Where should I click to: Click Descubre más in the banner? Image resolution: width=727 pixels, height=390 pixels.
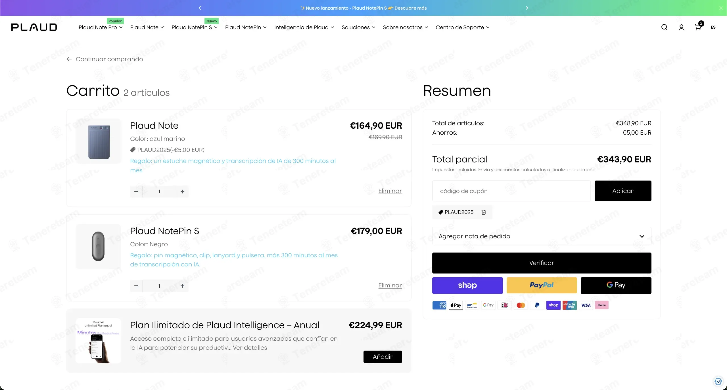click(410, 8)
